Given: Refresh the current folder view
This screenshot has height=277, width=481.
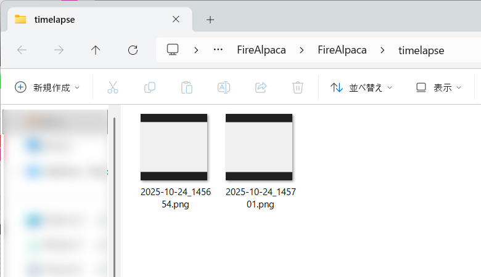Looking at the screenshot, I should pos(133,50).
